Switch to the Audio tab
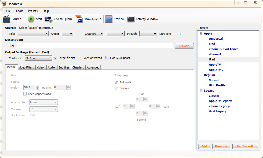 51,67
